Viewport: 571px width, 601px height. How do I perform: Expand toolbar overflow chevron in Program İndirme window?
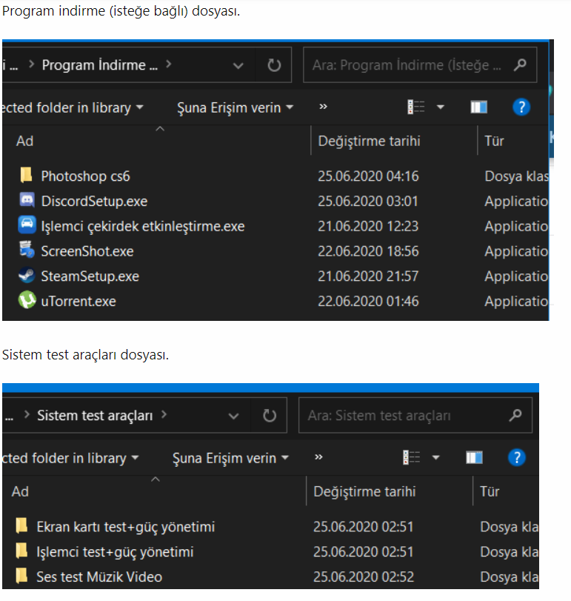[323, 107]
